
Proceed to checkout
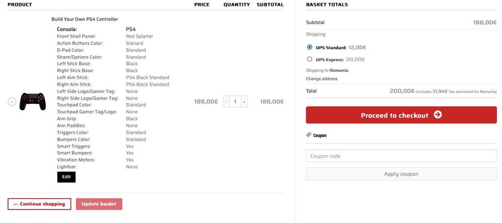[x=401, y=115]
